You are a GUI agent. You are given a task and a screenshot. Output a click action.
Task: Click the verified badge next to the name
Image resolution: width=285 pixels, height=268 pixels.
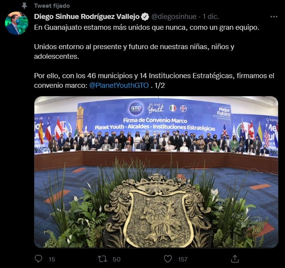point(145,17)
